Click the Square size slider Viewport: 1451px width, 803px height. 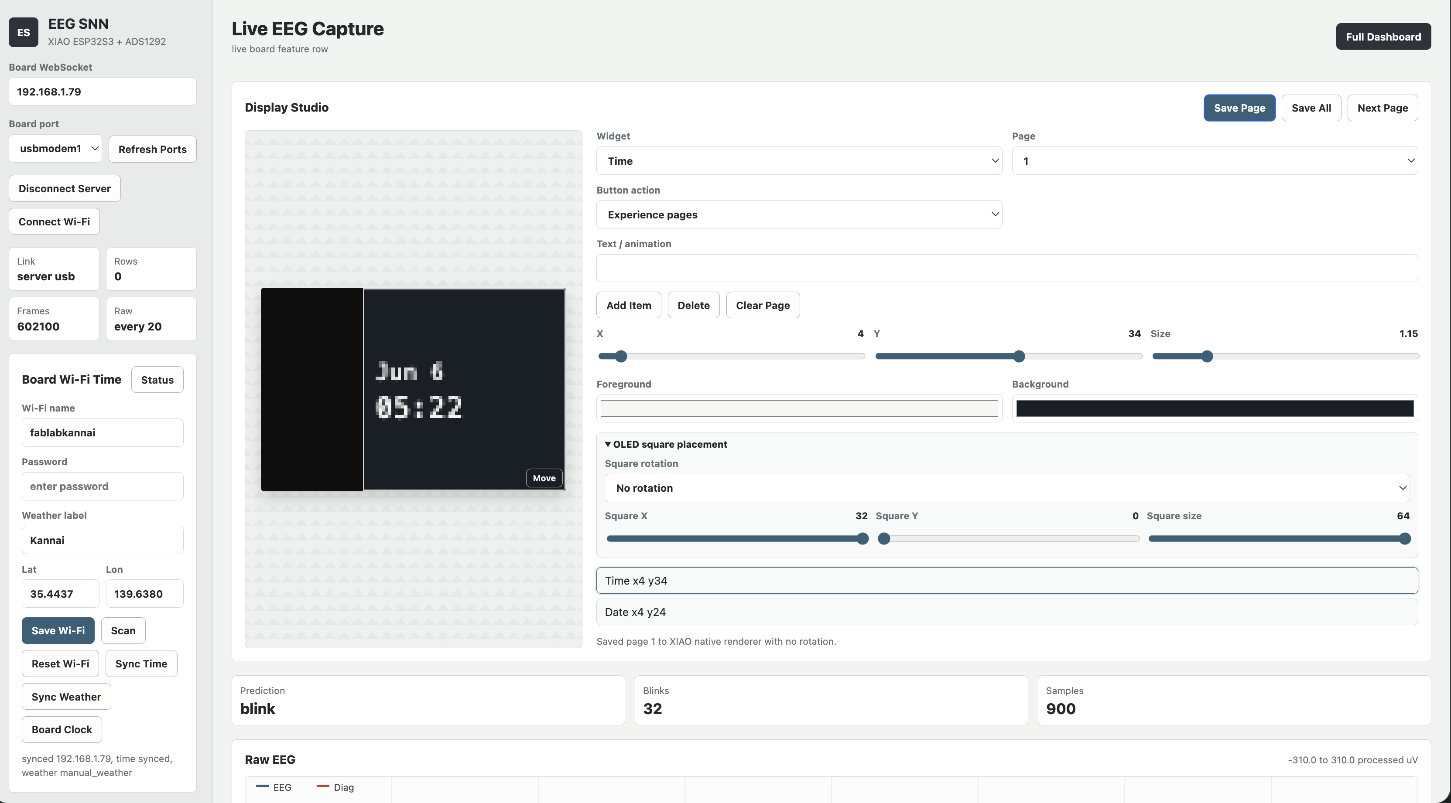(1279, 538)
